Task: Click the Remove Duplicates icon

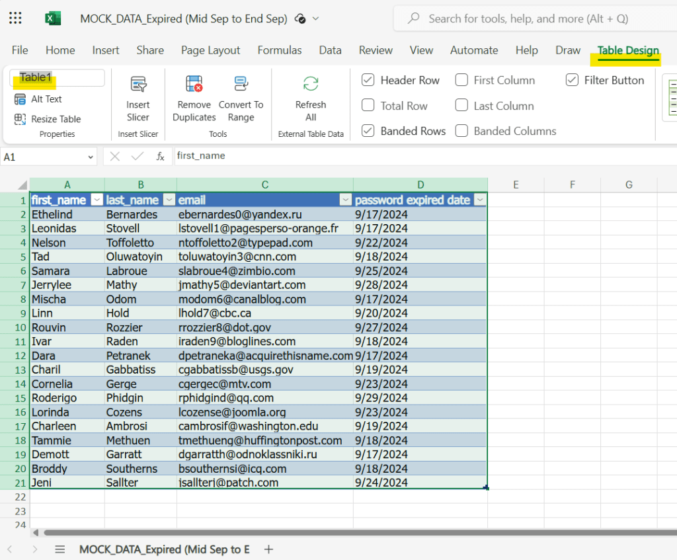Action: [x=194, y=85]
